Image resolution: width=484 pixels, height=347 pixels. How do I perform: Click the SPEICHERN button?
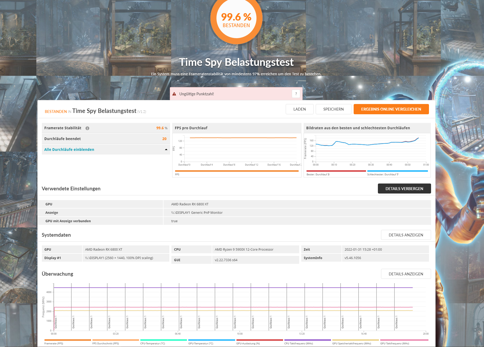point(333,109)
